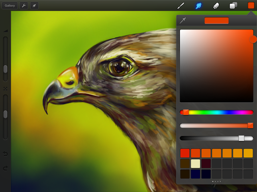Image resolution: width=257 pixels, height=192 pixels.
Task: Select the arrow transform tool
Action: point(34,6)
